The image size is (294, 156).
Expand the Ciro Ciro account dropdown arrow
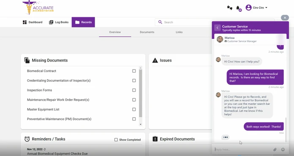tap(266, 8)
